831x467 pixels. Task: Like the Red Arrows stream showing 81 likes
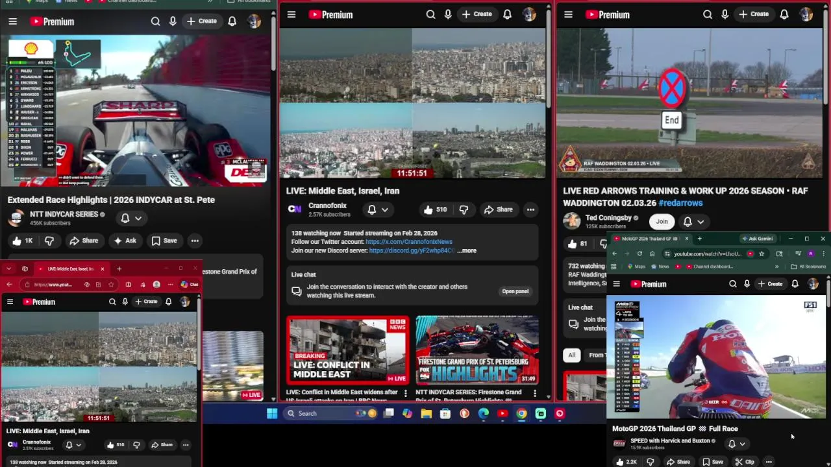577,244
